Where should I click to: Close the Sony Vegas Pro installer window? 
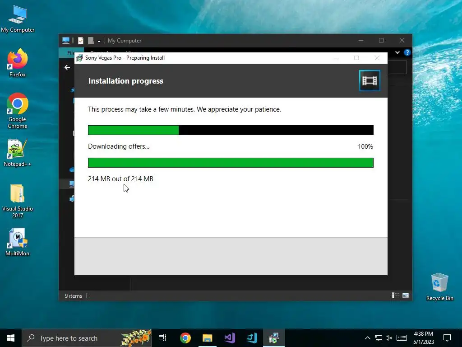[x=377, y=58]
